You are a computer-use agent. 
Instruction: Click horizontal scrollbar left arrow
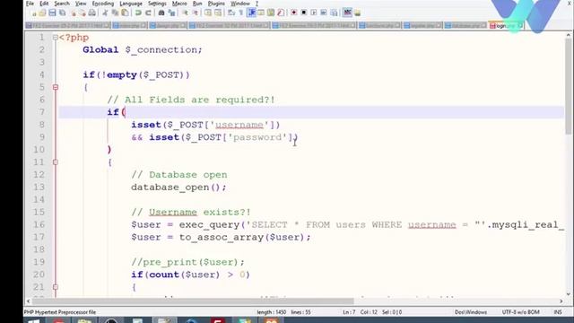[28, 301]
